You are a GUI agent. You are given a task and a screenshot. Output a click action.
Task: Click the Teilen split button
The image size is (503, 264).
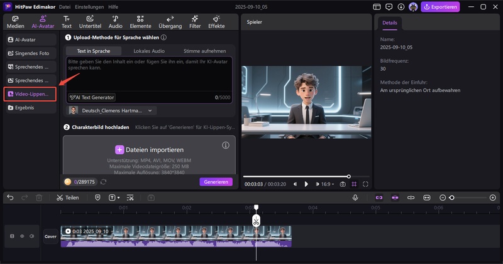(x=67, y=198)
